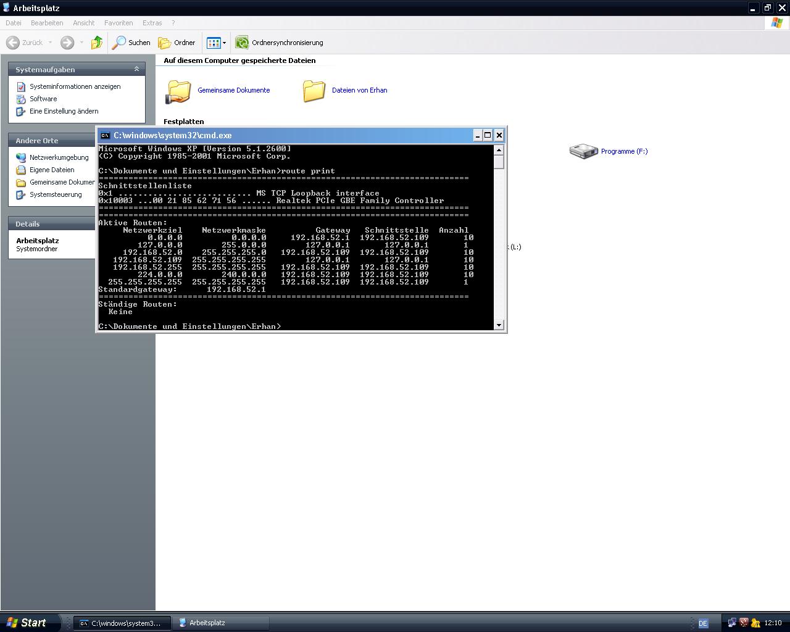
Task: Select the Programme (F:) drive icon
Action: click(583, 151)
